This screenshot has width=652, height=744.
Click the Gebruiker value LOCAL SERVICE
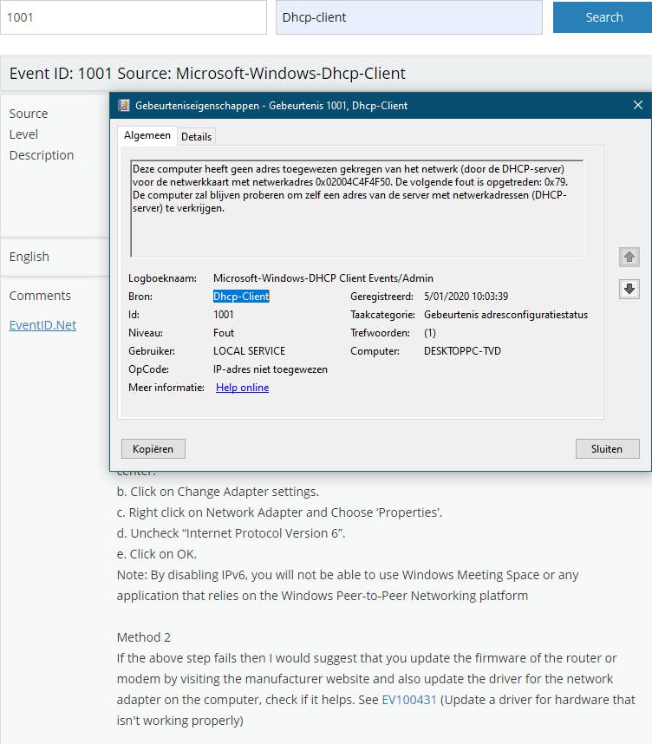click(x=249, y=351)
